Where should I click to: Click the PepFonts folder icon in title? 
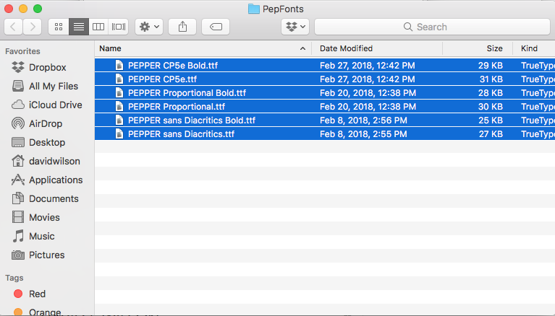[x=254, y=9]
